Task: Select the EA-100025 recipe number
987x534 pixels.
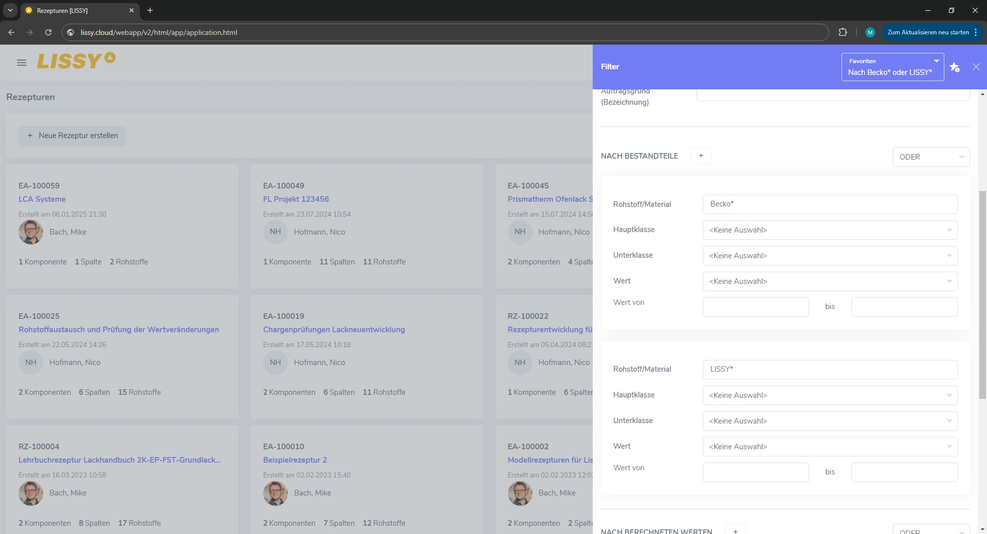Action: 39,316
